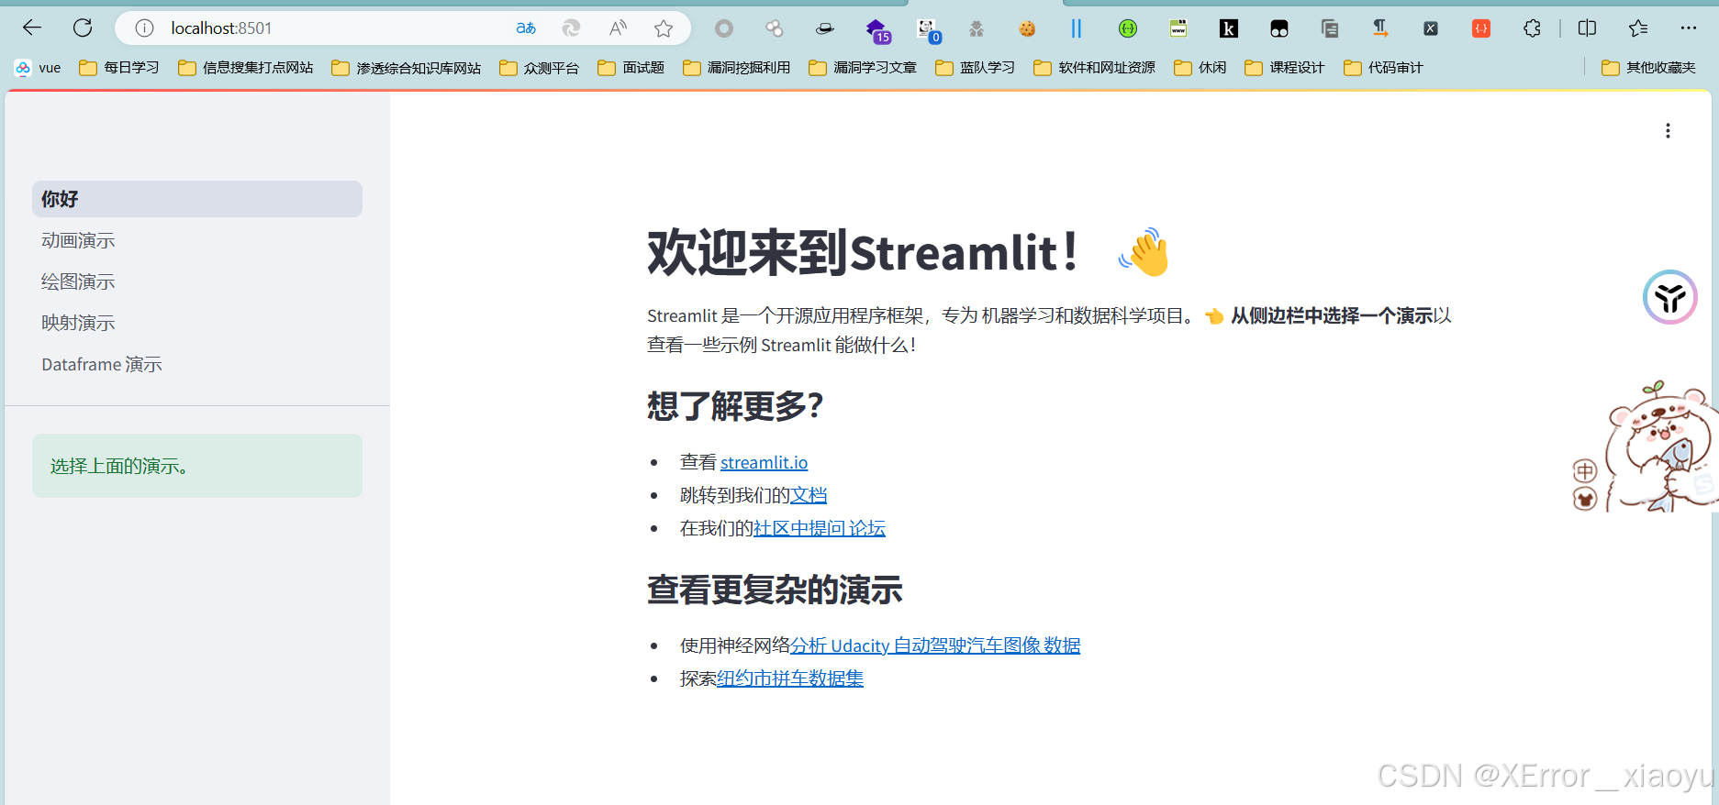1719x805 pixels.
Task: Open the read aloud icon
Action: [x=618, y=28]
